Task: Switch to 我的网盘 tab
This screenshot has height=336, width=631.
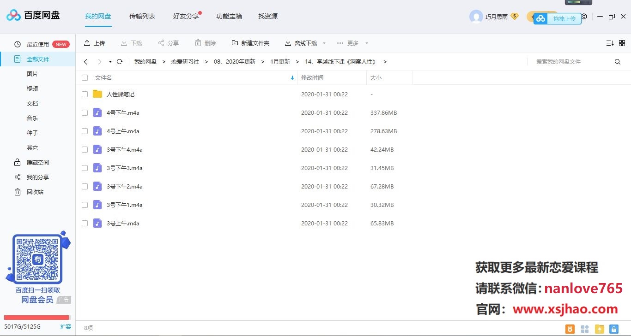Action: point(98,16)
